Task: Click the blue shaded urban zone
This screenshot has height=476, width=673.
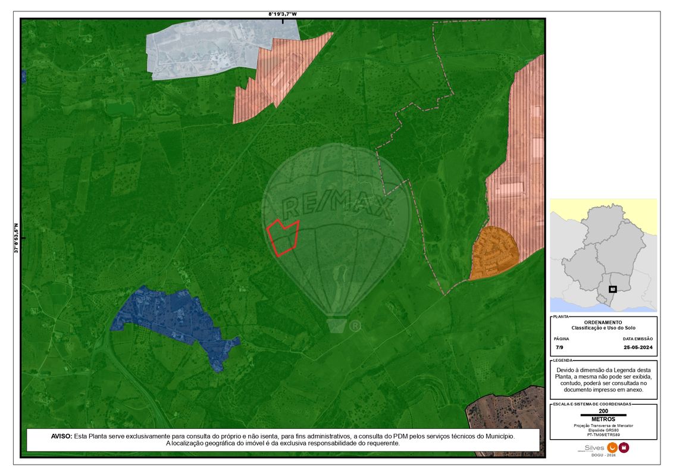Action: 176,320
